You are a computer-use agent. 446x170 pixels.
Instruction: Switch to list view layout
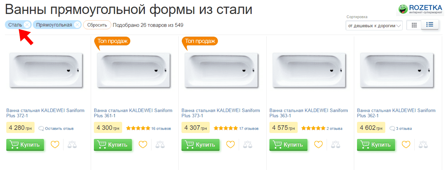[430, 25]
